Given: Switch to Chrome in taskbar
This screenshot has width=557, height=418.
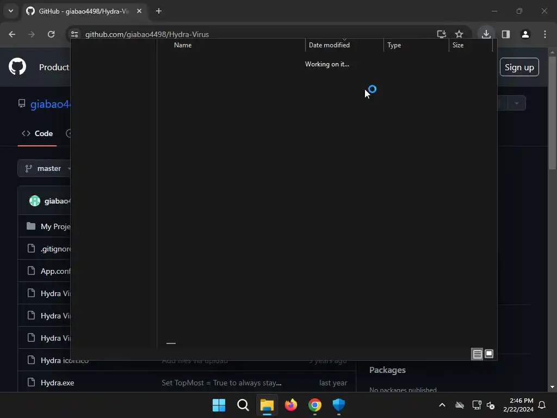Looking at the screenshot, I should coord(315,405).
